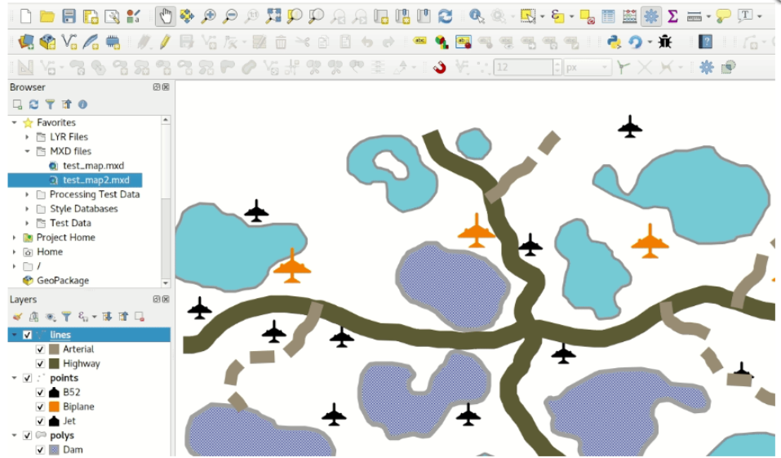Toggle the Biplane legend checkbox

coord(40,407)
